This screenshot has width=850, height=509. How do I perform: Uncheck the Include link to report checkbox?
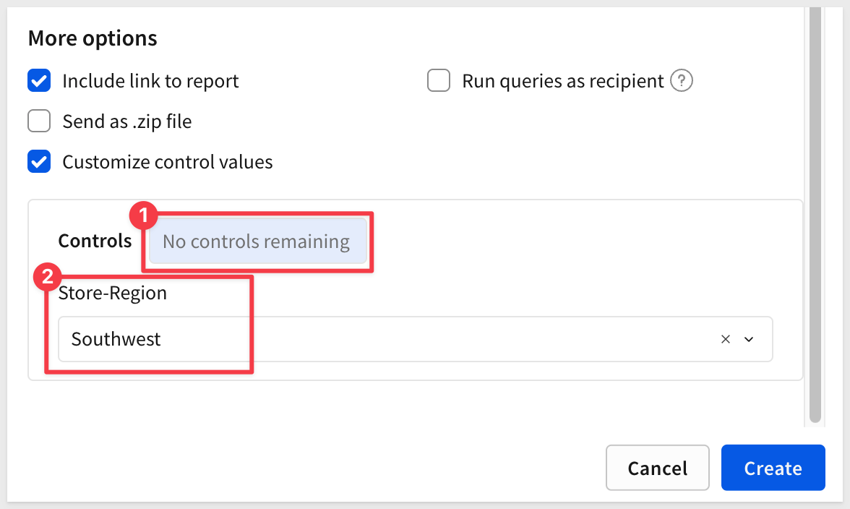(39, 81)
